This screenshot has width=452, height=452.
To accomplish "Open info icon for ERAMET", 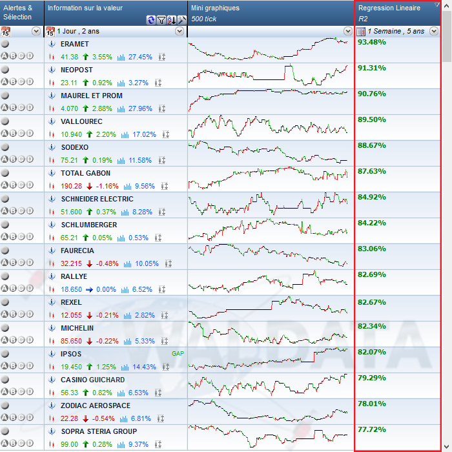I will [x=52, y=44].
